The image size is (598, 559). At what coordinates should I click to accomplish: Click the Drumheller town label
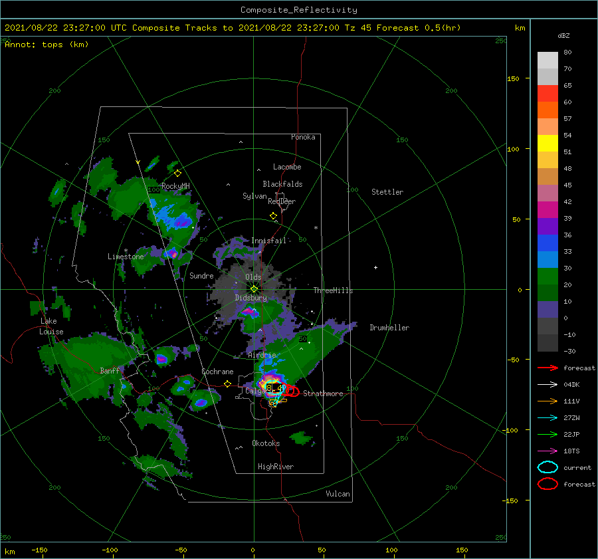click(389, 328)
